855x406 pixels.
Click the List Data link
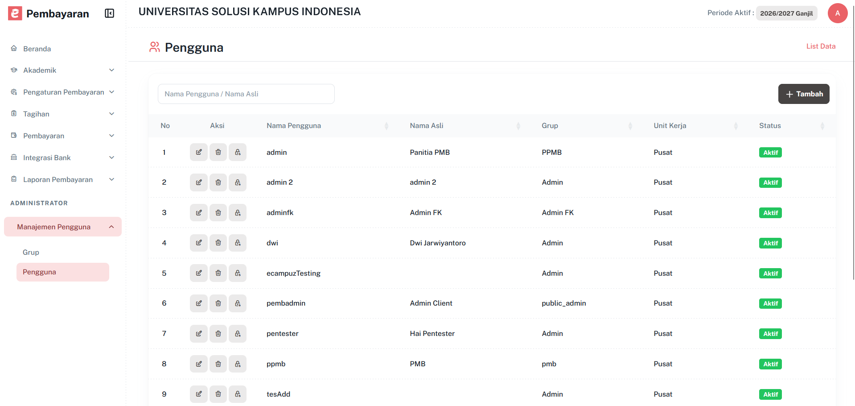821,46
